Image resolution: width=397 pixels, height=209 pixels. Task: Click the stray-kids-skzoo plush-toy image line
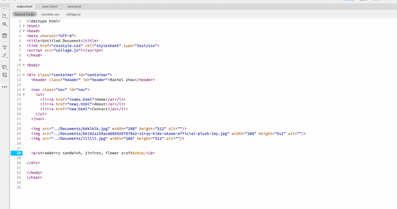(169, 133)
